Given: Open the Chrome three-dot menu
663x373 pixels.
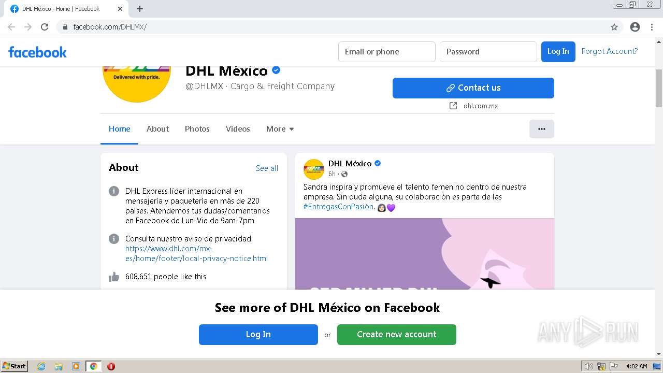Looking at the screenshot, I should click(x=652, y=27).
